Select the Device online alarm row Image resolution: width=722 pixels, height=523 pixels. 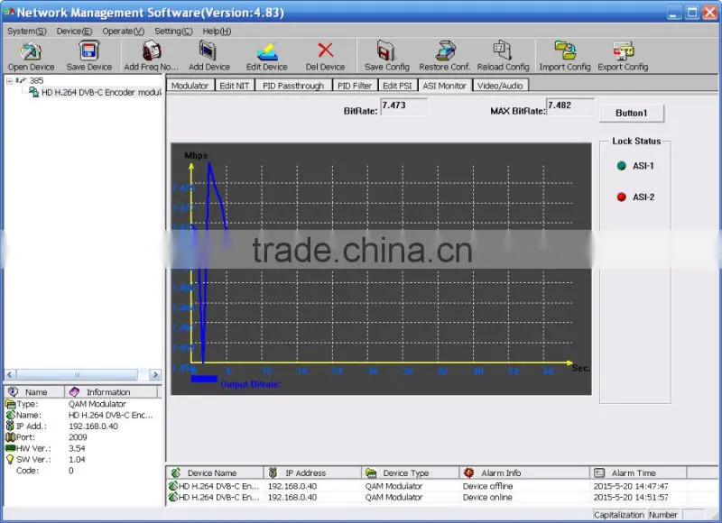[443, 497]
